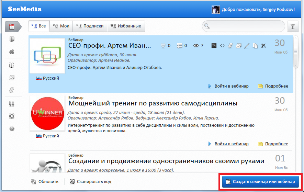The width and height of the screenshot is (304, 192).
Task: Like the СЕО-профи webinar with heart icon
Action: 163,46
